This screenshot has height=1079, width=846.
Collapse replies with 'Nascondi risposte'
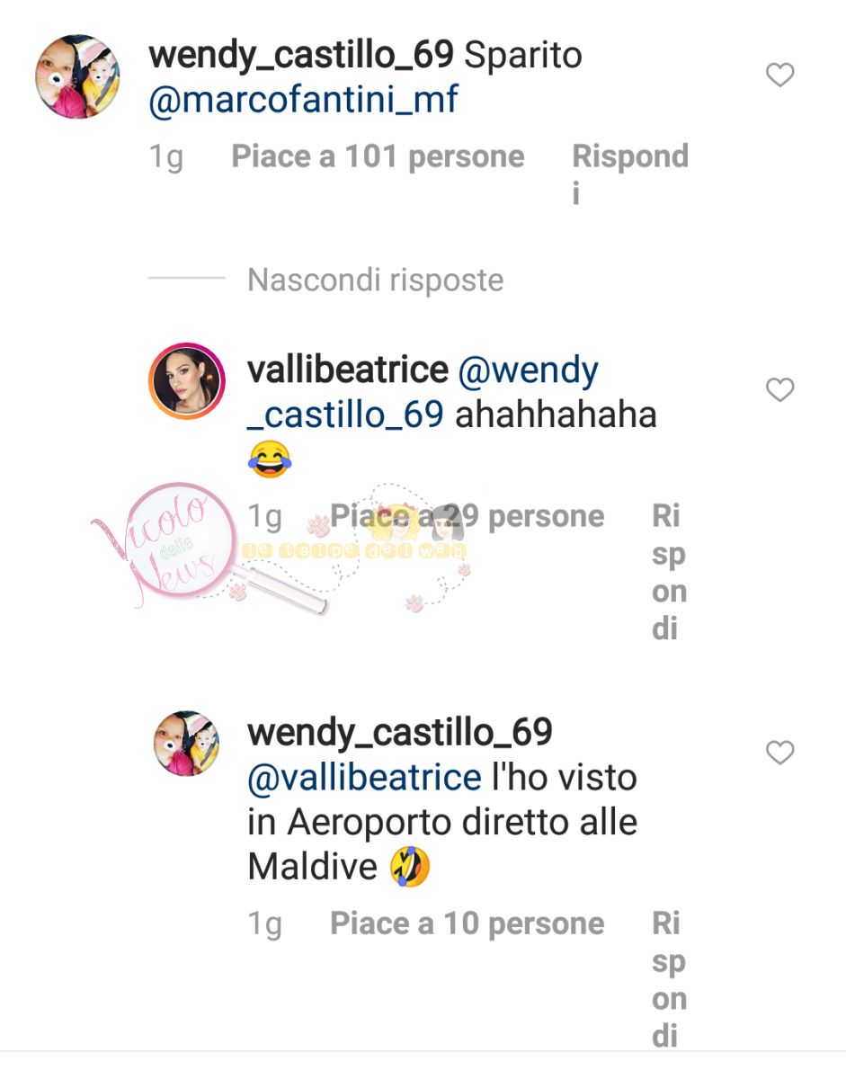tap(375, 281)
